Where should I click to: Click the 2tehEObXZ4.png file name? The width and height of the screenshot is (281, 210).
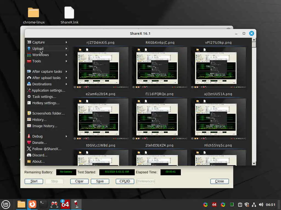[x=159, y=145]
